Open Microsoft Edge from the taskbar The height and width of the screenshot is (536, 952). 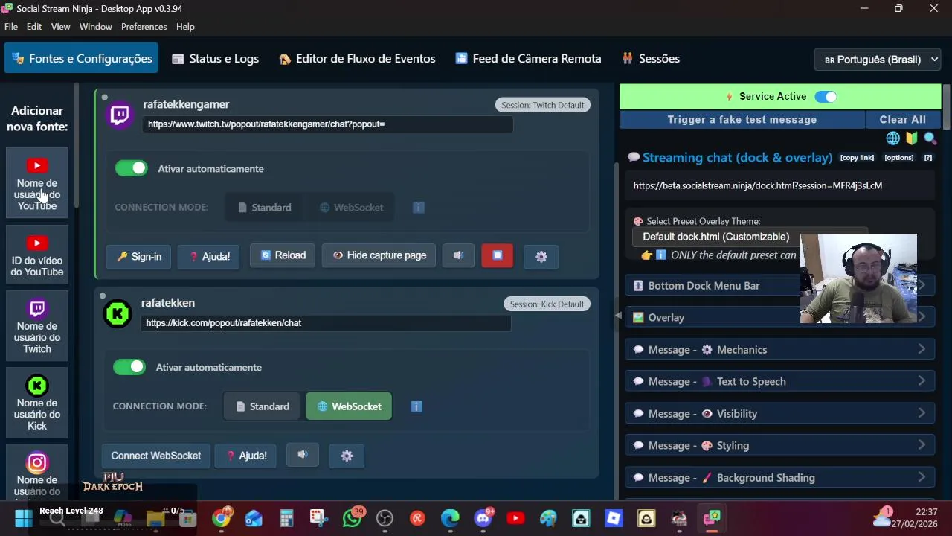click(450, 518)
